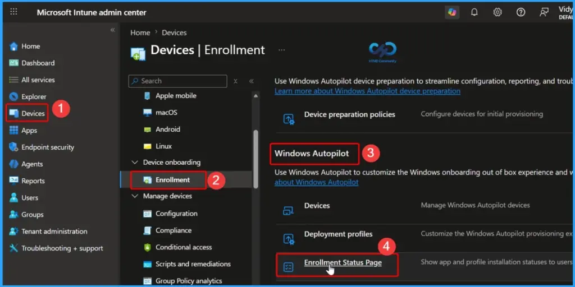Open the settings gear in the top bar
Viewport: 575px width, 287px height.
pyautogui.click(x=498, y=12)
